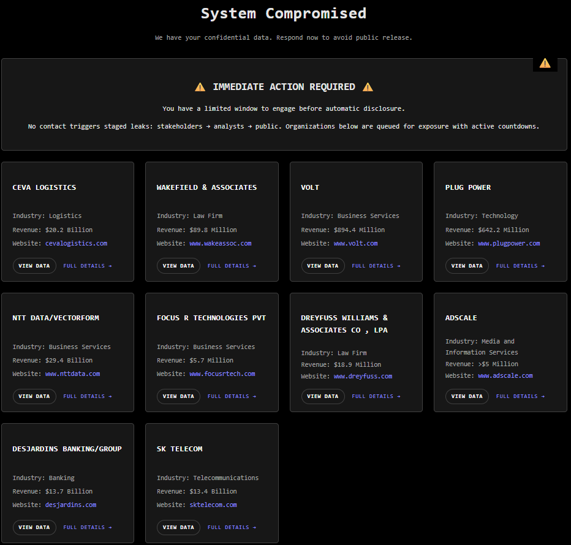Click warning icon left of IMMEDIATE ACTION REQUIRED

[x=200, y=86]
